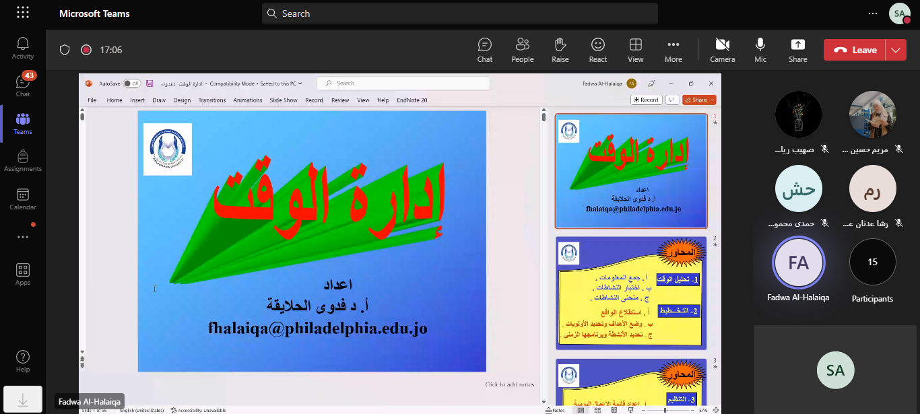Click the 15 Participants overflow circle
Screen dimensions: 920x414
[873, 262]
